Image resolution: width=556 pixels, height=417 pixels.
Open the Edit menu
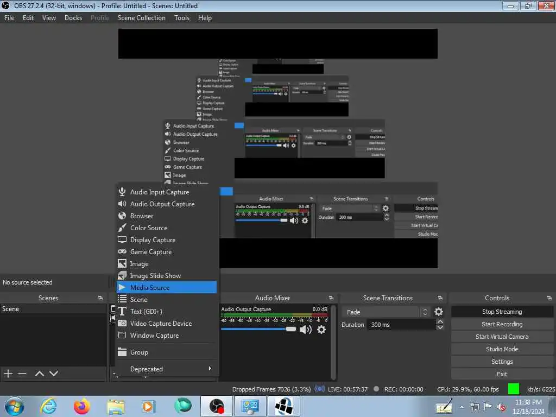click(28, 18)
